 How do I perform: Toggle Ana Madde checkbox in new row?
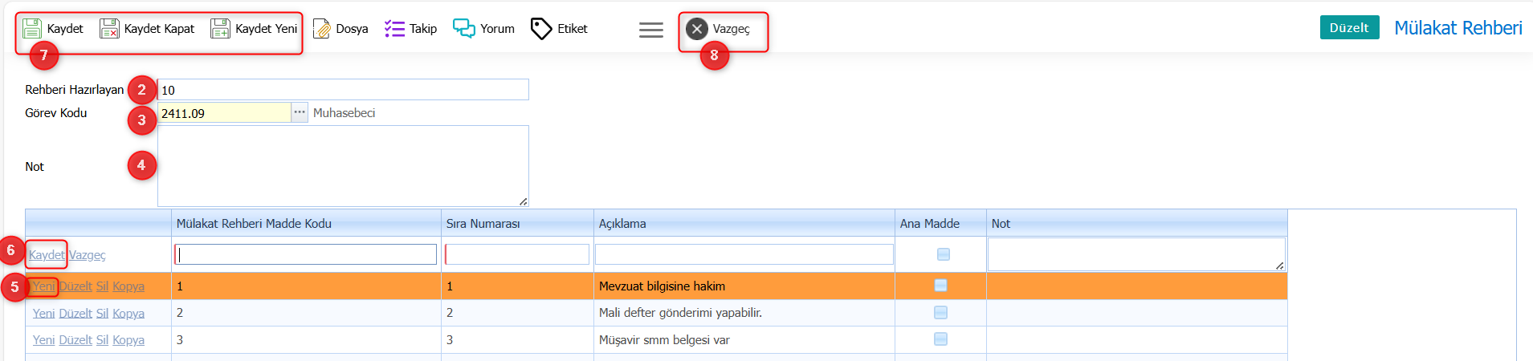point(944,254)
